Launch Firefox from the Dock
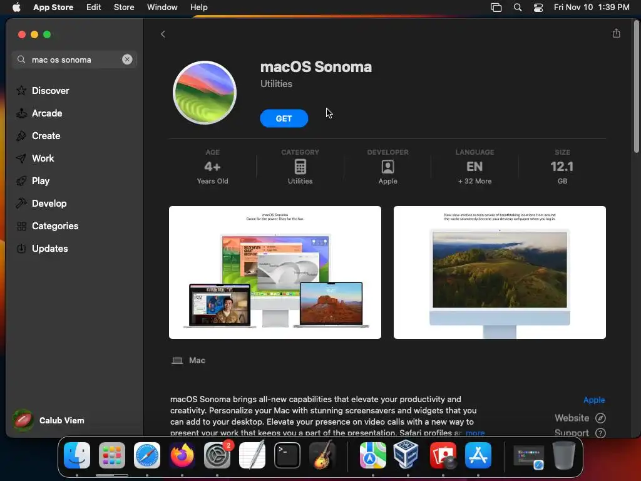641x481 pixels. tap(182, 455)
